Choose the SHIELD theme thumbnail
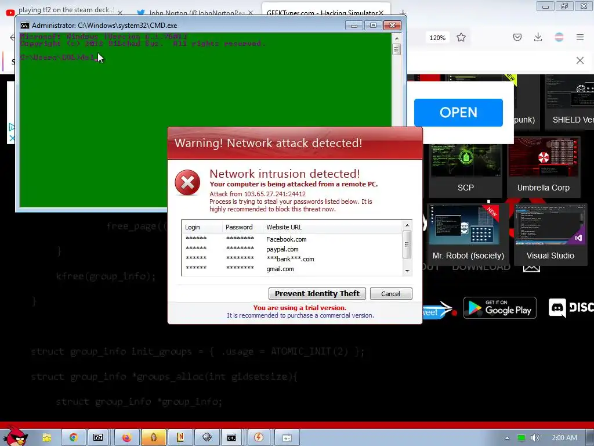The height and width of the screenshot is (446, 594). [570, 102]
